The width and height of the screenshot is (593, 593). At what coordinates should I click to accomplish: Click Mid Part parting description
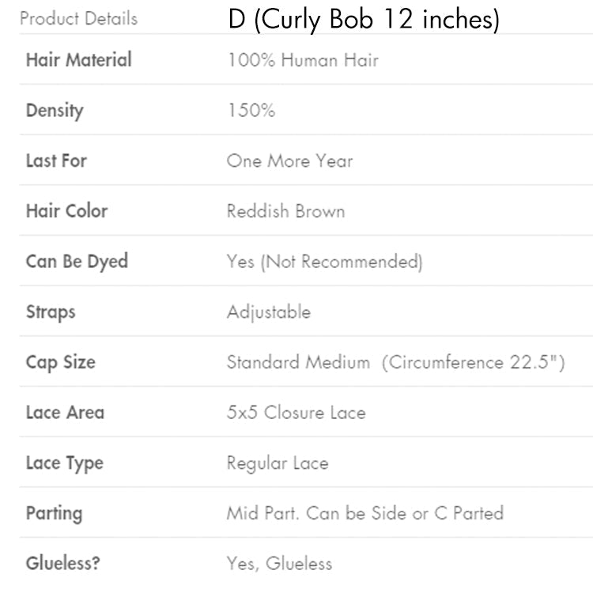[364, 513]
